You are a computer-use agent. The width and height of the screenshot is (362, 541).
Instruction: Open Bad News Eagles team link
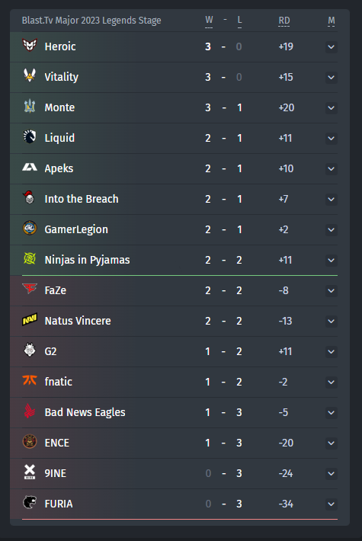coord(85,412)
